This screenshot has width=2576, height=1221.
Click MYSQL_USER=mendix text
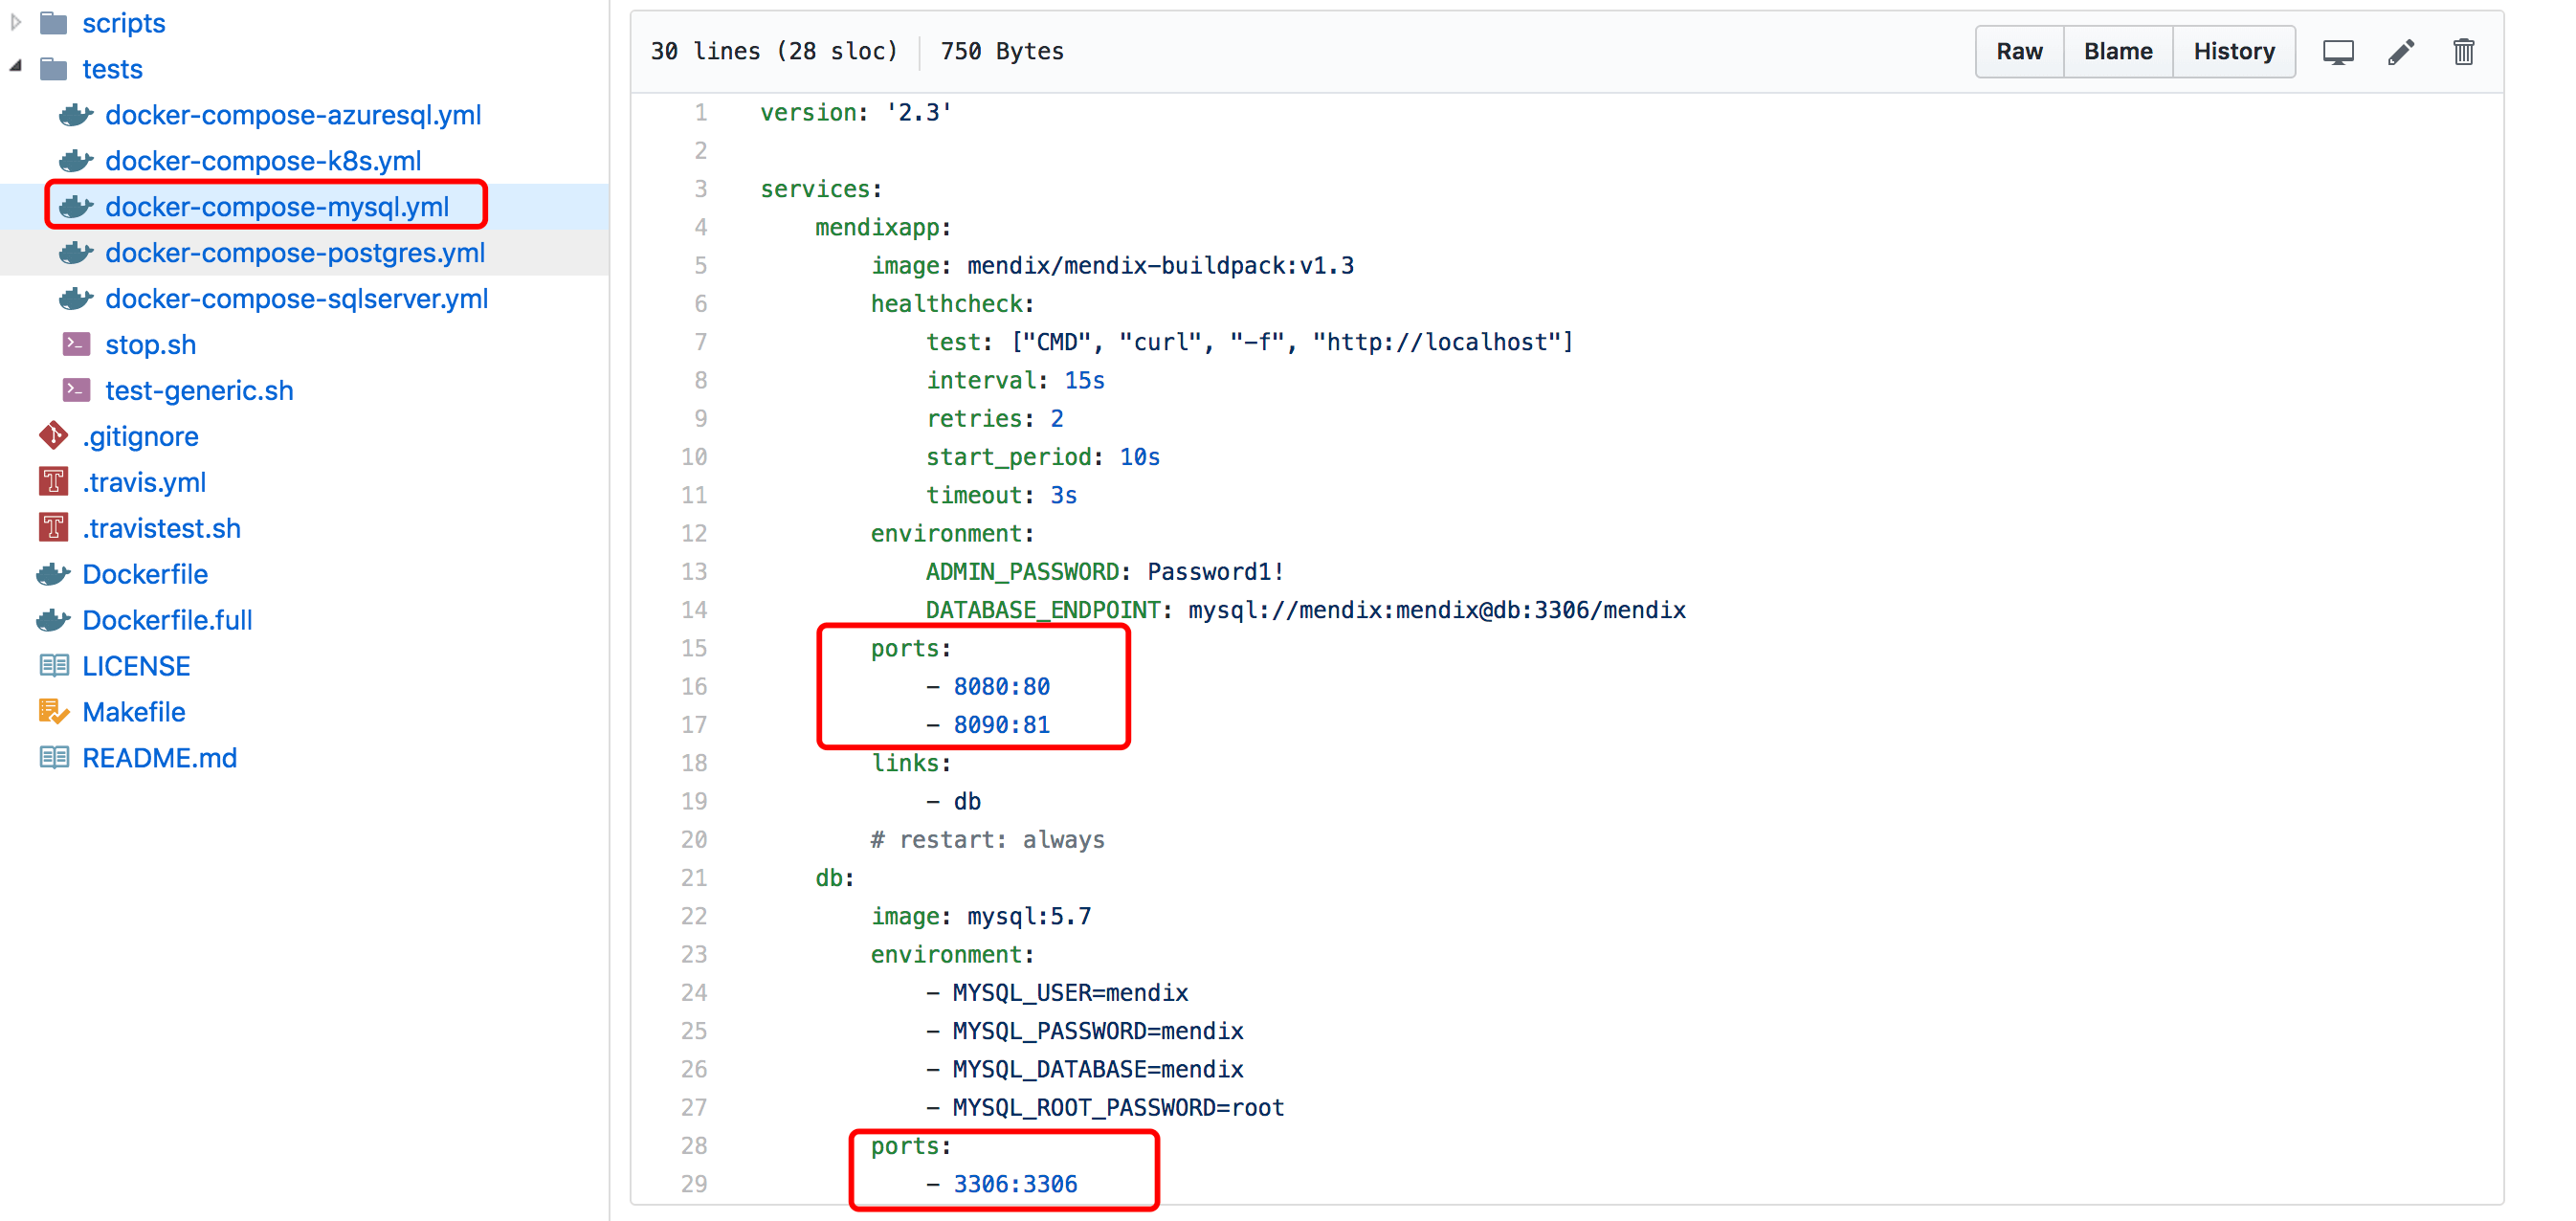1070,993
